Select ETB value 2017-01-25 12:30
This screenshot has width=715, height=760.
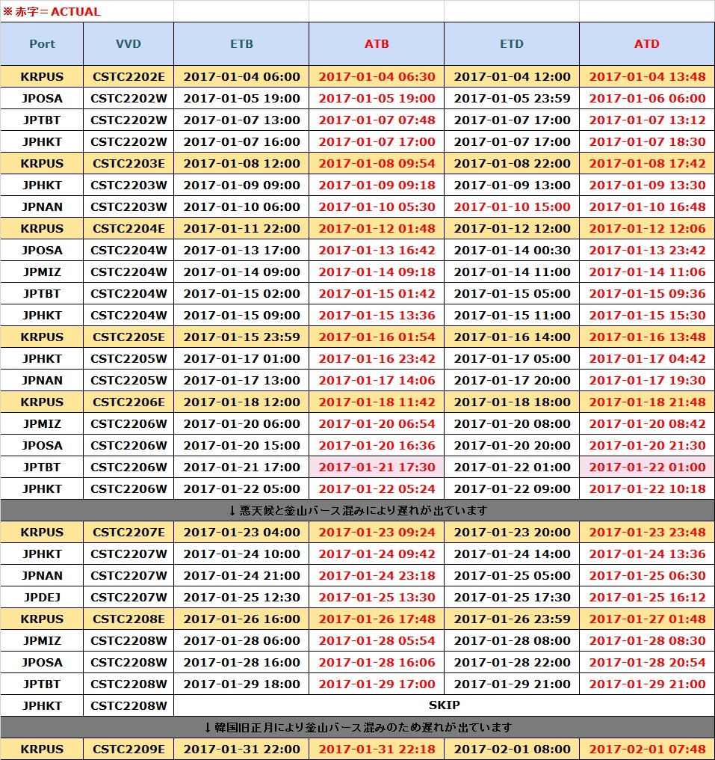241,597
